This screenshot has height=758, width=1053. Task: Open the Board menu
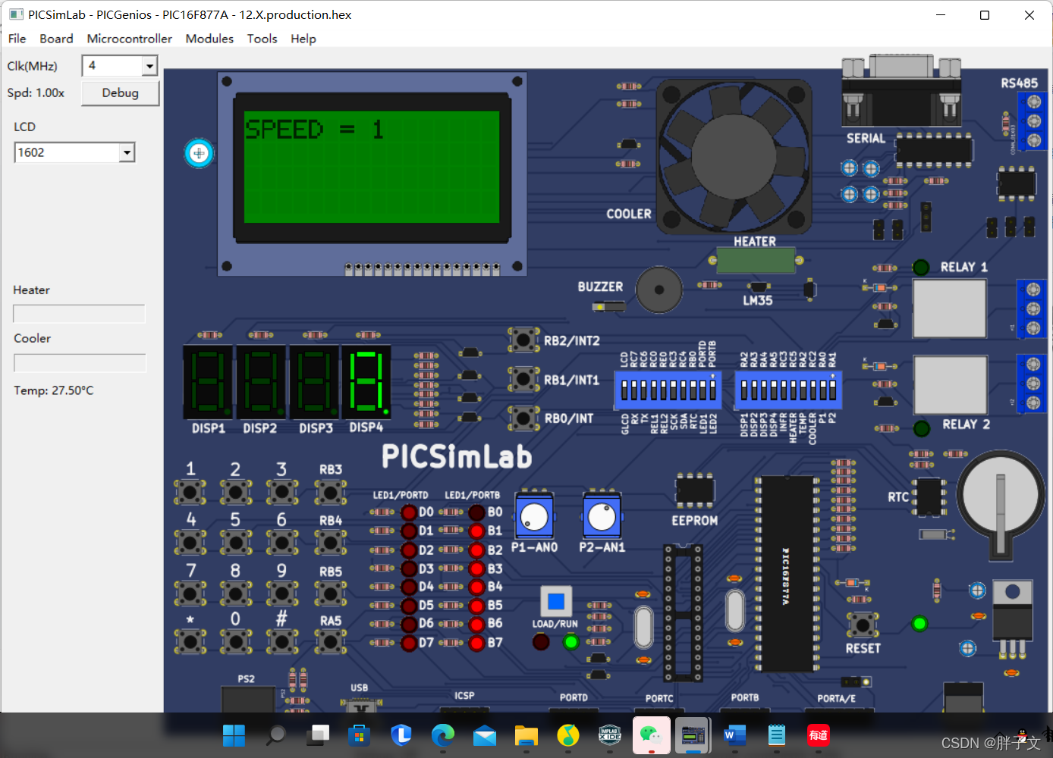pos(56,39)
